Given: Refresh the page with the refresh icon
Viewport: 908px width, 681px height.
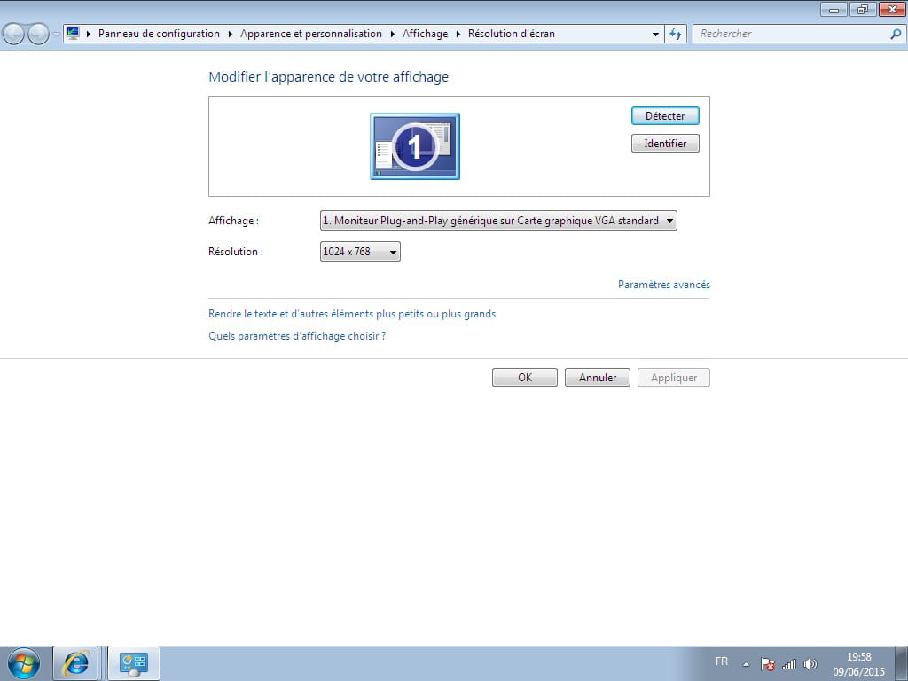Looking at the screenshot, I should 676,35.
